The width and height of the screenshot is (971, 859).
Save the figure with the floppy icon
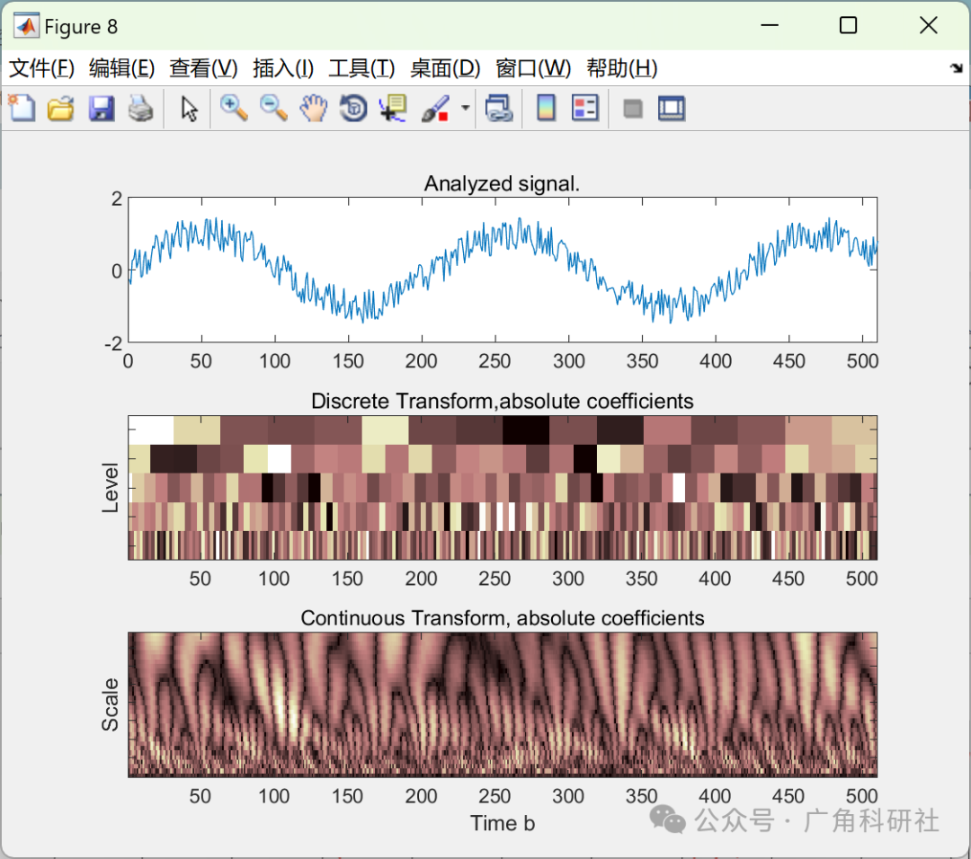pyautogui.click(x=101, y=109)
